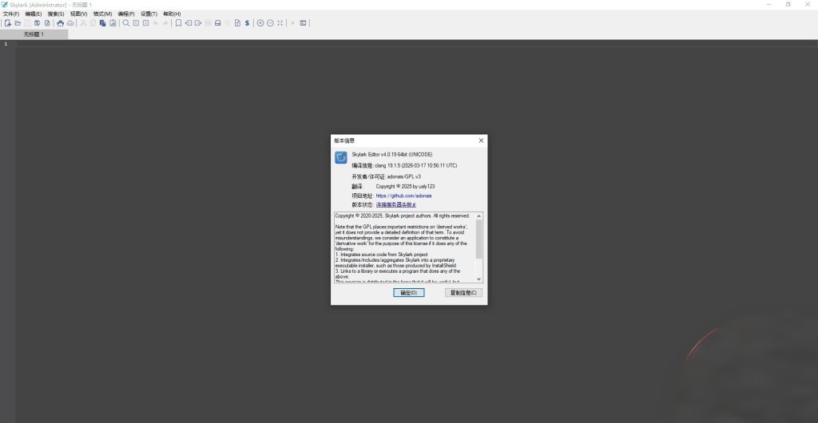
Task: Click the document icon beside the S icon
Action: pos(237,23)
